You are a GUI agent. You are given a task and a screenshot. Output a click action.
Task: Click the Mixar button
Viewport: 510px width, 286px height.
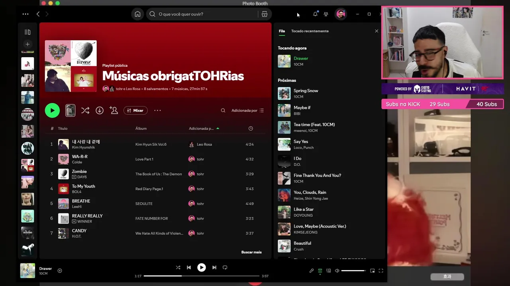(x=135, y=110)
